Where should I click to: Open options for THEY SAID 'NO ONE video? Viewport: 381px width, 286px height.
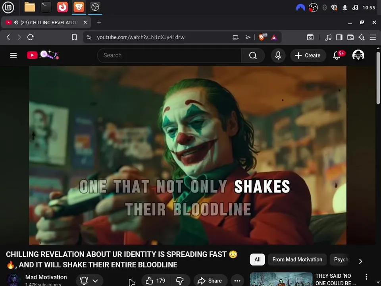click(366, 276)
